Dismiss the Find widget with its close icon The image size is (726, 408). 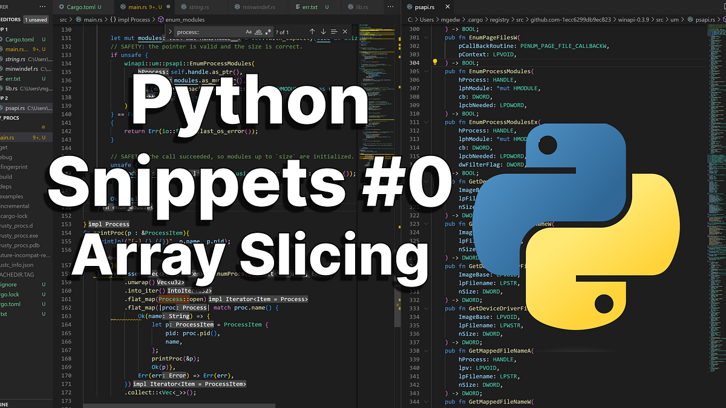click(x=345, y=31)
